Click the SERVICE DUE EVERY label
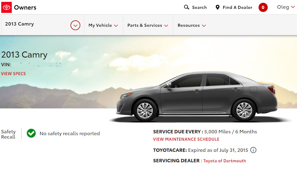The width and height of the screenshot is (297, 178). tap(178, 132)
